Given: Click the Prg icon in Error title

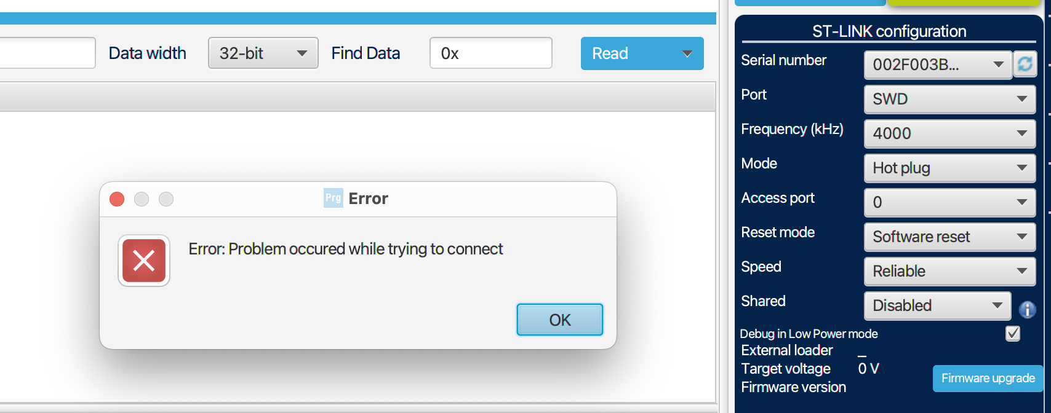Looking at the screenshot, I should click(x=333, y=198).
